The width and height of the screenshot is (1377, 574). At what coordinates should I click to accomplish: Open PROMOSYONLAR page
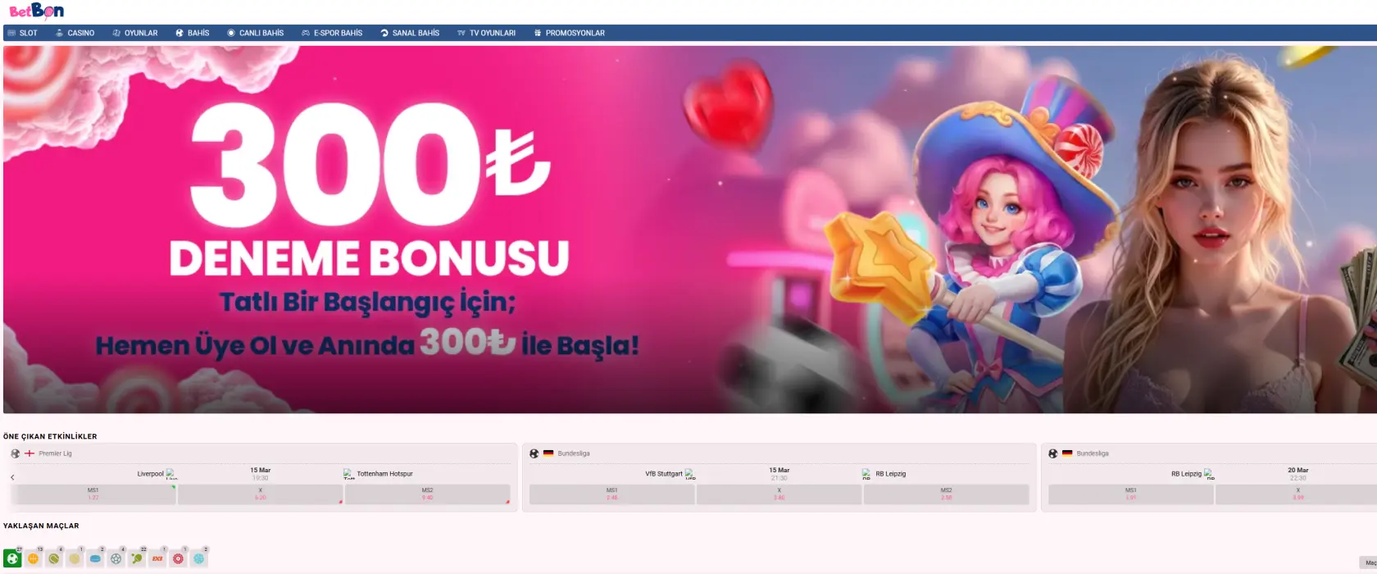(570, 33)
